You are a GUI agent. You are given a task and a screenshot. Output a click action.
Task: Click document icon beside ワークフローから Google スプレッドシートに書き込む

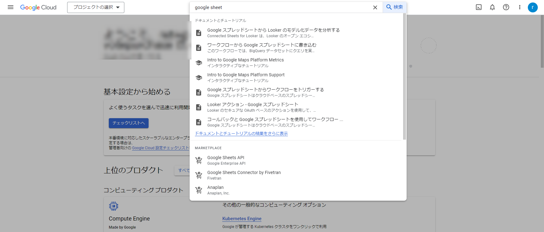[x=199, y=47]
